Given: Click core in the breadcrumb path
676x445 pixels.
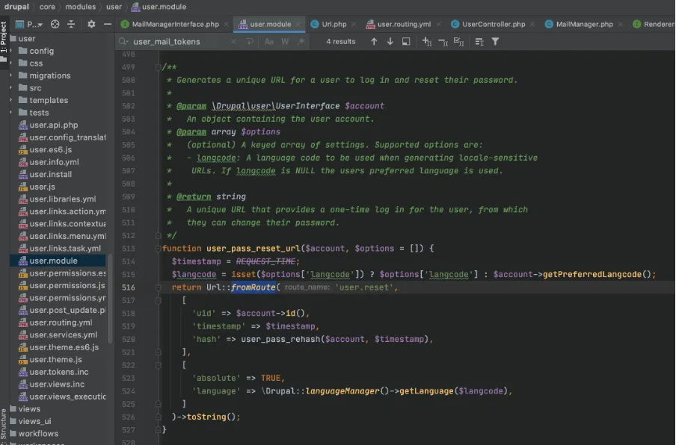Looking at the screenshot, I should (47, 7).
